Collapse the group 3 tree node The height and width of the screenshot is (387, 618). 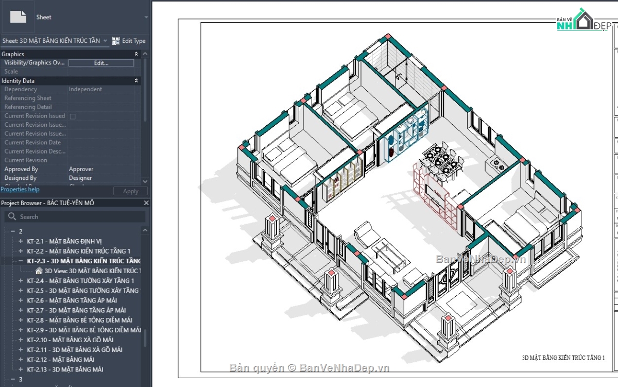pyautogui.click(x=13, y=379)
